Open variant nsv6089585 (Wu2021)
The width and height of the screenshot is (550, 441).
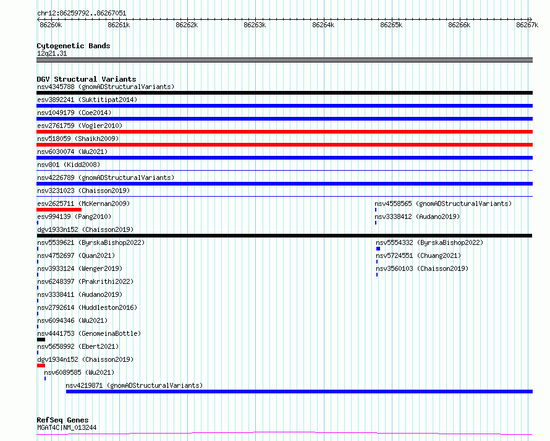click(79, 372)
